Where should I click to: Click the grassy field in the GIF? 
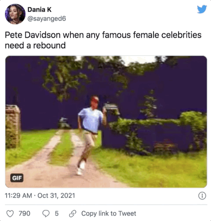[x=154, y=168]
